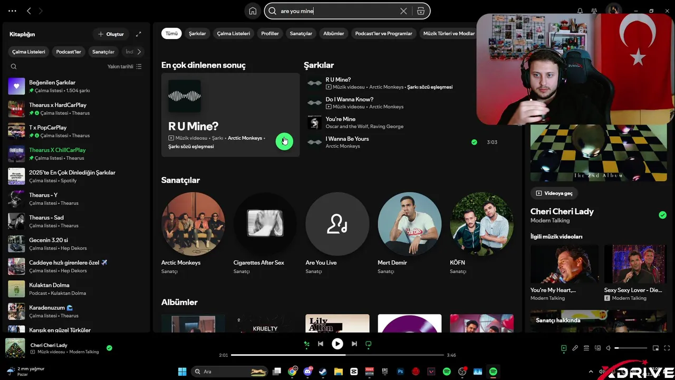
Task: Open the Are You Live artist card
Action: tap(337, 233)
